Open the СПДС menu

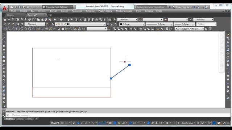(159, 11)
